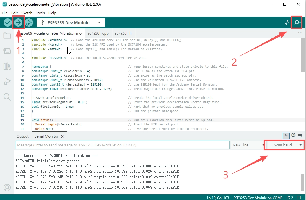
Task: Toggle the bottom panel from the status bar
Action: (299, 198)
